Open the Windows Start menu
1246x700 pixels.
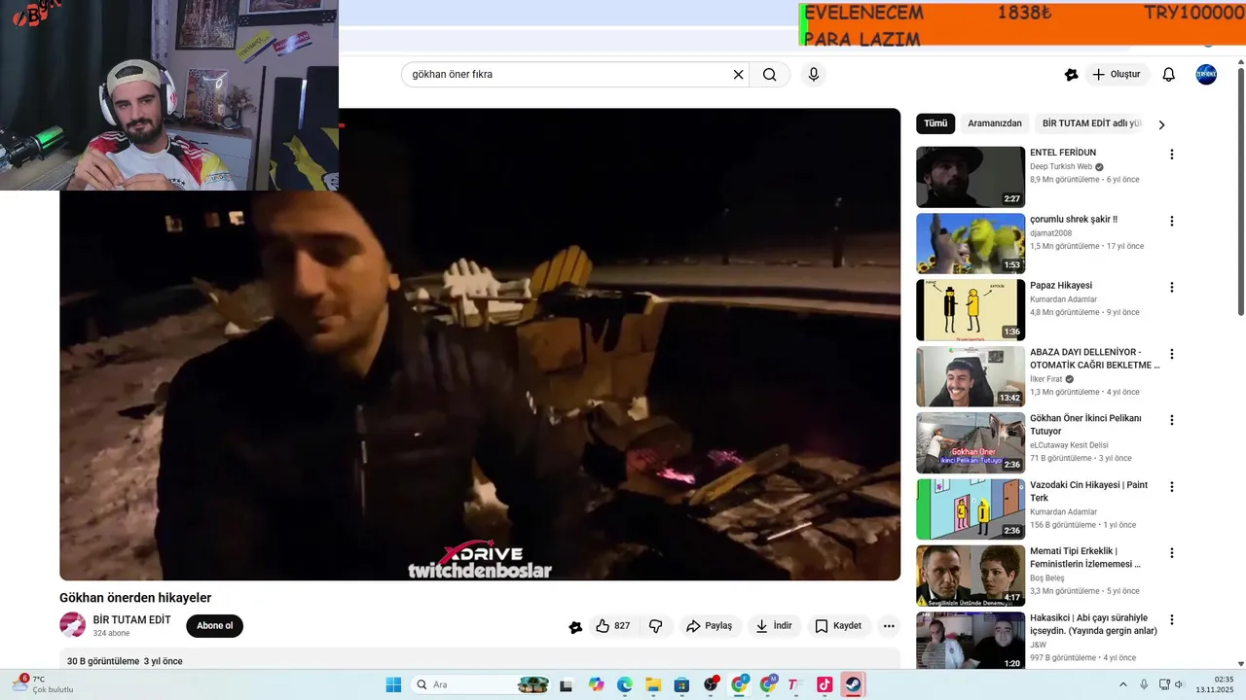click(x=393, y=684)
